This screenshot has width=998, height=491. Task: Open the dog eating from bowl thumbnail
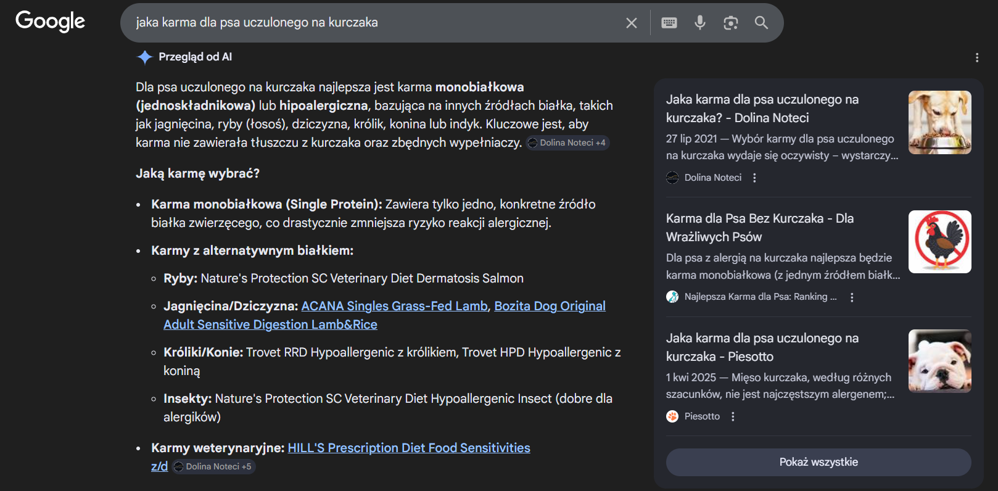click(x=940, y=122)
